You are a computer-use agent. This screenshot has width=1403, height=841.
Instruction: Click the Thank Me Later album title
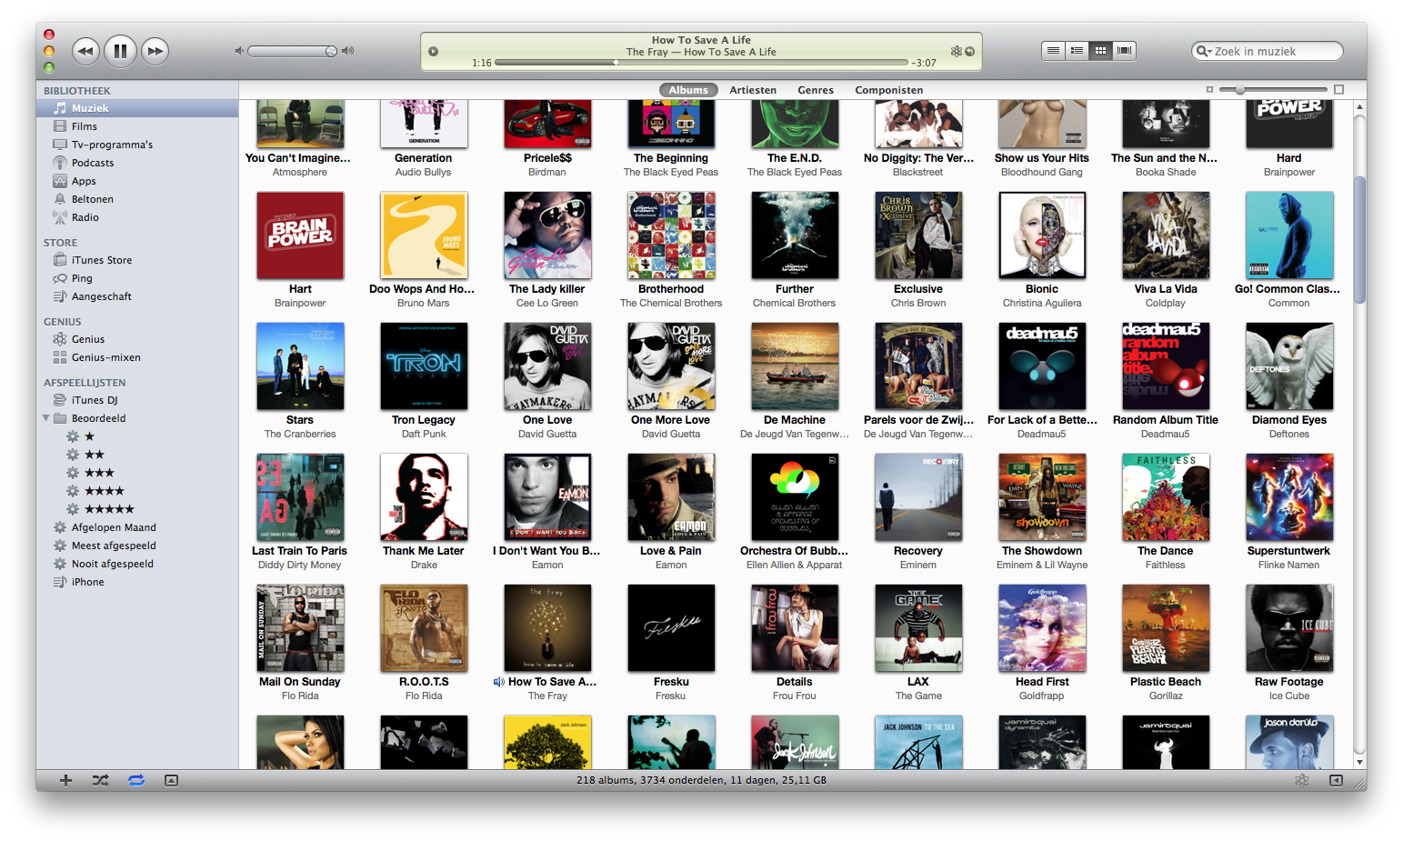click(424, 551)
